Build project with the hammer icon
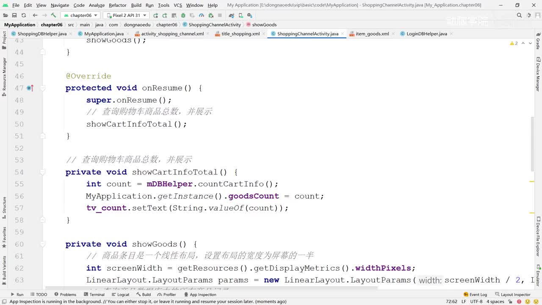Screen dimensions: 542x305 pyautogui.click(x=54, y=15)
